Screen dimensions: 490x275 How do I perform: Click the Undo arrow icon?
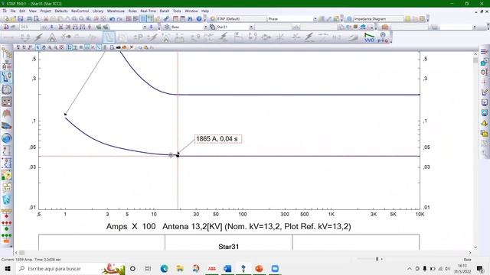(113, 18)
